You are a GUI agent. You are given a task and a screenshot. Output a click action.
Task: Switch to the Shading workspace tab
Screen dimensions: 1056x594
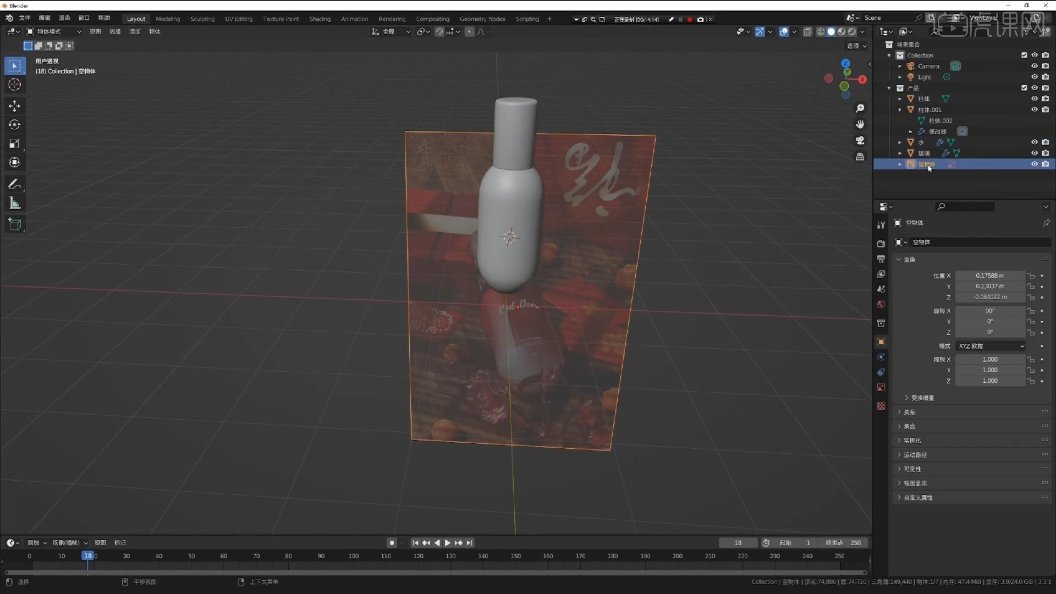pyautogui.click(x=320, y=19)
